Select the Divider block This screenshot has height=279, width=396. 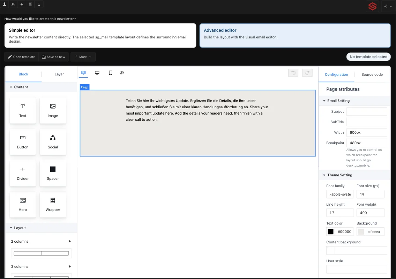pos(23,173)
